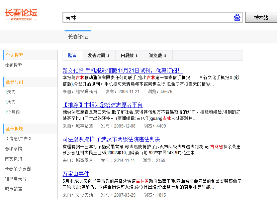The width and height of the screenshot is (277, 199).
Task: Open result 新文化报 手机报彩信版11月21日试刊
Action: pyautogui.click(x=122, y=70)
